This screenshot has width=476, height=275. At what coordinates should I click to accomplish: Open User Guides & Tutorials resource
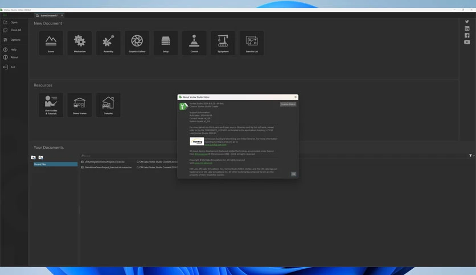pyautogui.click(x=51, y=105)
